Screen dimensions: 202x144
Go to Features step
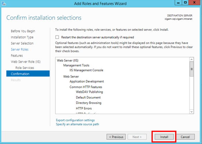coord(17,56)
